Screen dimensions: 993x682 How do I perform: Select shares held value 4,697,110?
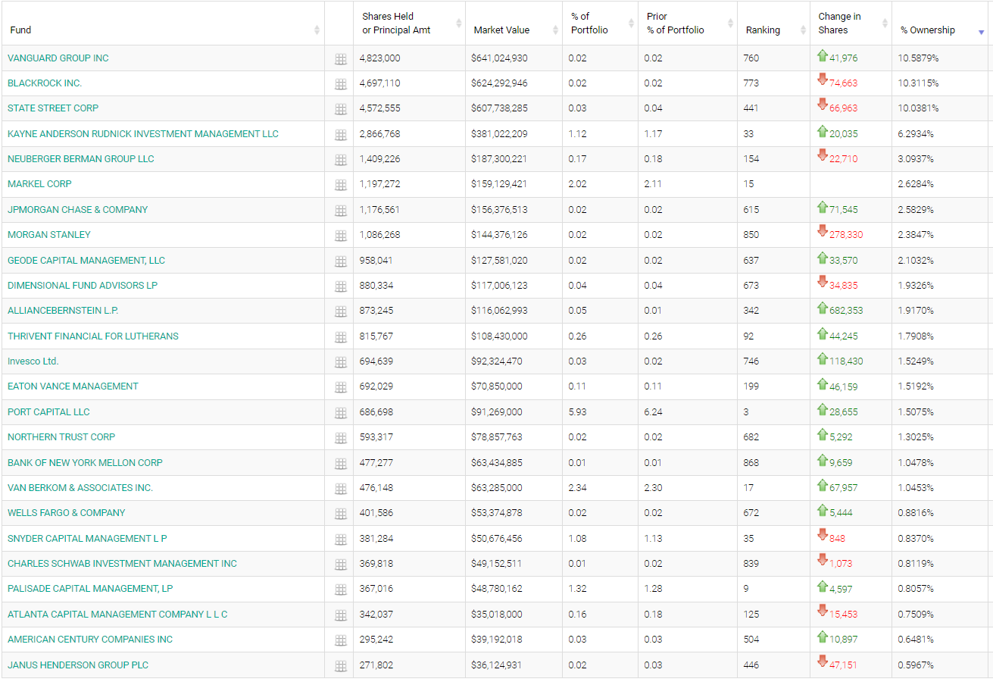pos(380,83)
